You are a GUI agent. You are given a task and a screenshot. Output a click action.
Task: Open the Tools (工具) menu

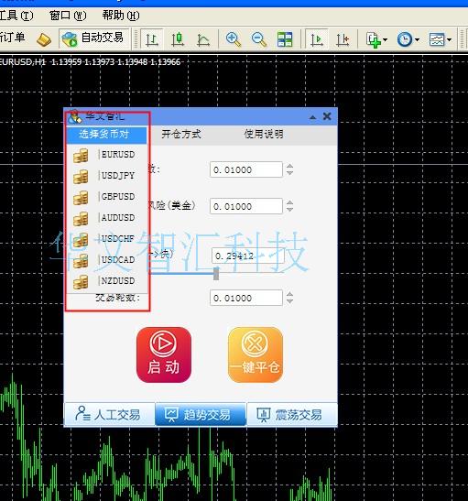[x=16, y=16]
